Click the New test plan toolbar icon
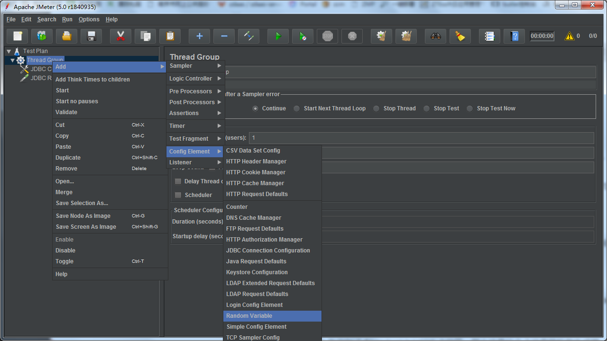The width and height of the screenshot is (607, 341). 18,36
